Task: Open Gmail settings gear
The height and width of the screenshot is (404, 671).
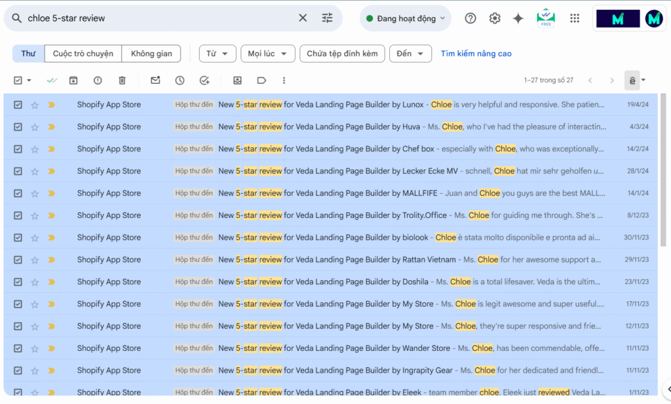Action: [495, 18]
